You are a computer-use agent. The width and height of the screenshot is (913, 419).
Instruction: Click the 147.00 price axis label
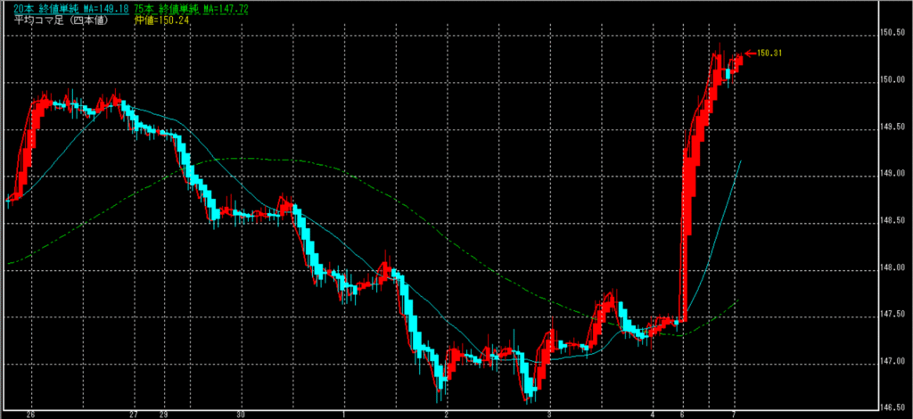pos(895,360)
